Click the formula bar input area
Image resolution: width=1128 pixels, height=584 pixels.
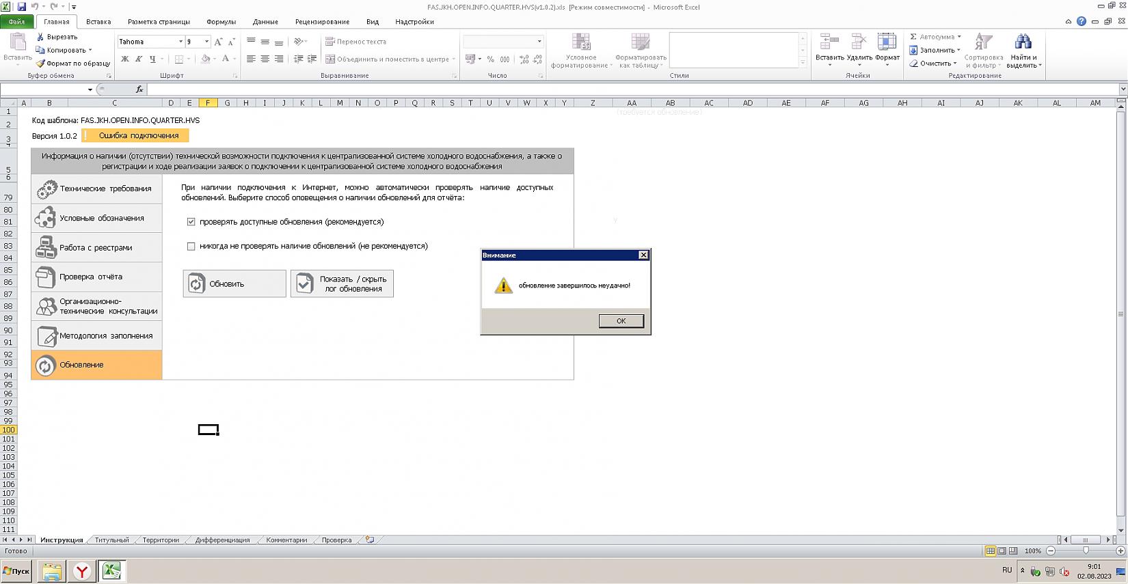[632, 89]
